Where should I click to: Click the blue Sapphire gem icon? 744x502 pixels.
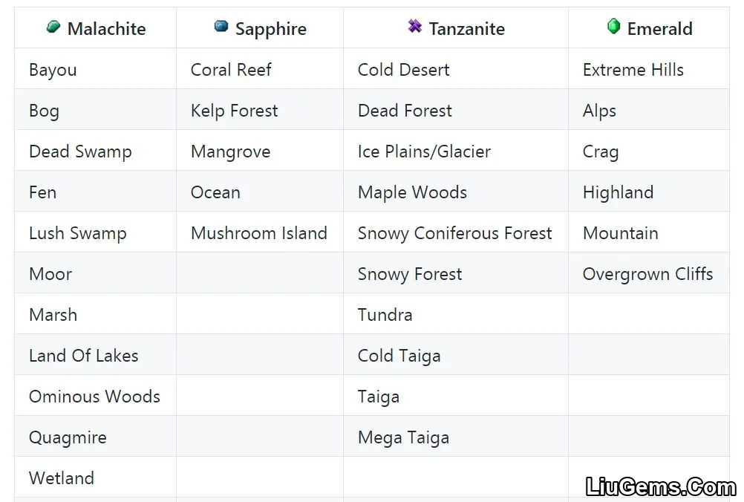coord(221,26)
